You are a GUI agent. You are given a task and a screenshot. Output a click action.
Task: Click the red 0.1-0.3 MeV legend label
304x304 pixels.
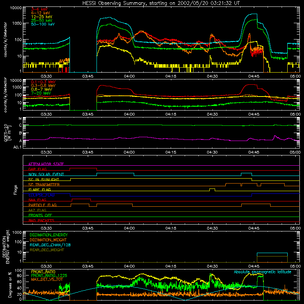coord(43,82)
